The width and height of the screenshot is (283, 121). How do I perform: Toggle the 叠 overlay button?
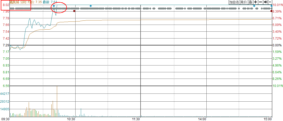(250, 2)
